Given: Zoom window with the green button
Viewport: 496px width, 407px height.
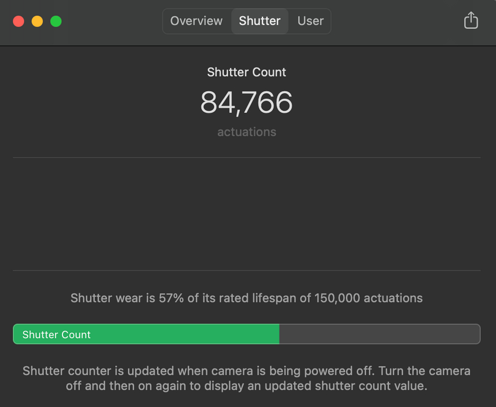Looking at the screenshot, I should click(56, 21).
